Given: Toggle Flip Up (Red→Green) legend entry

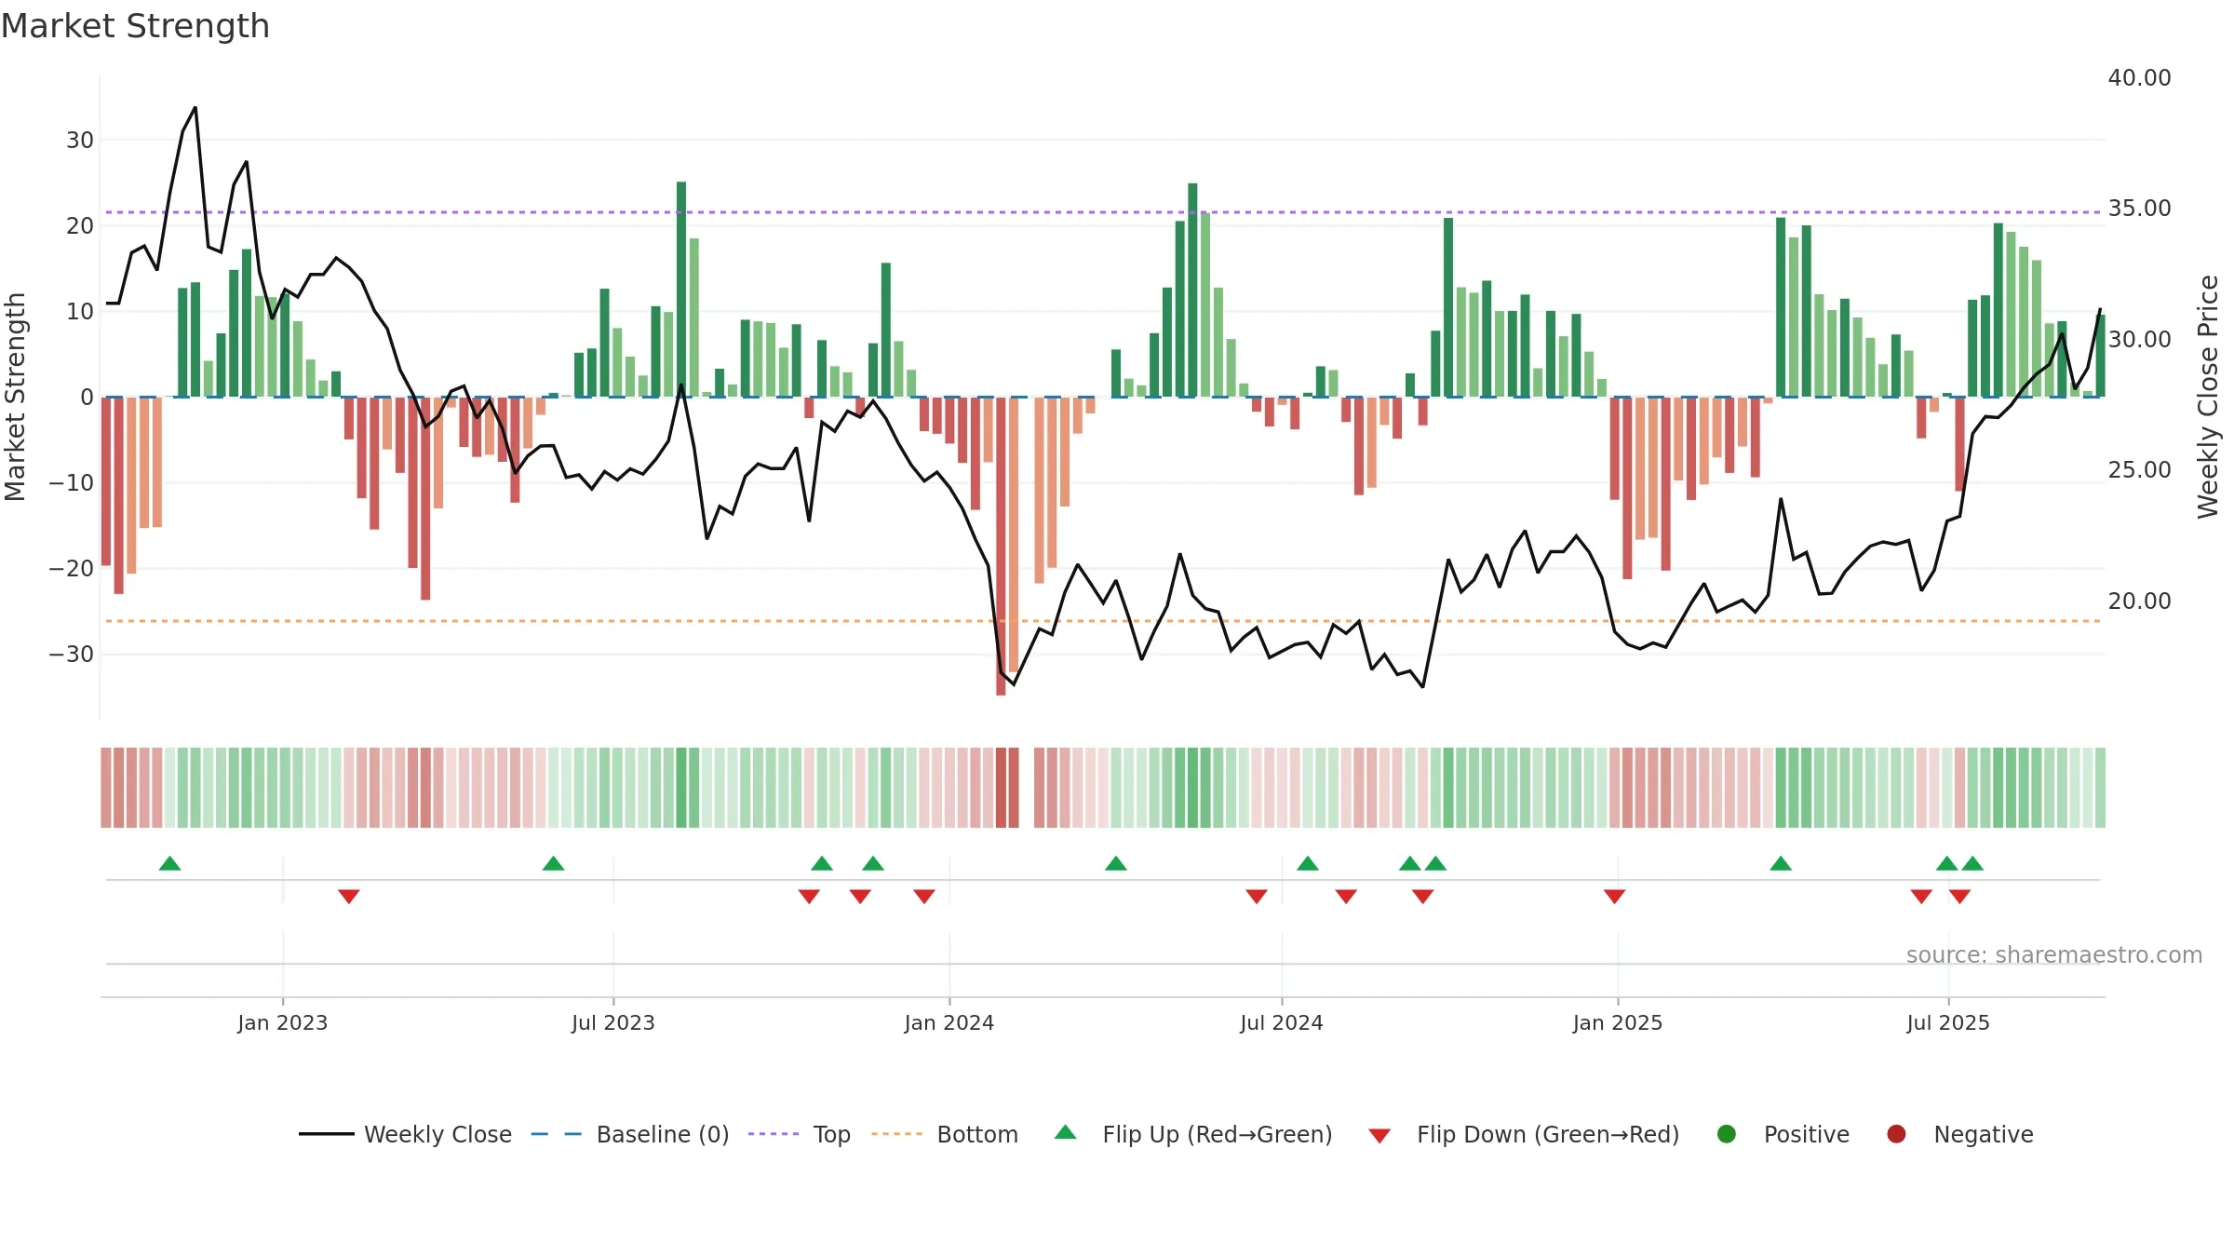Looking at the screenshot, I should (1193, 1134).
